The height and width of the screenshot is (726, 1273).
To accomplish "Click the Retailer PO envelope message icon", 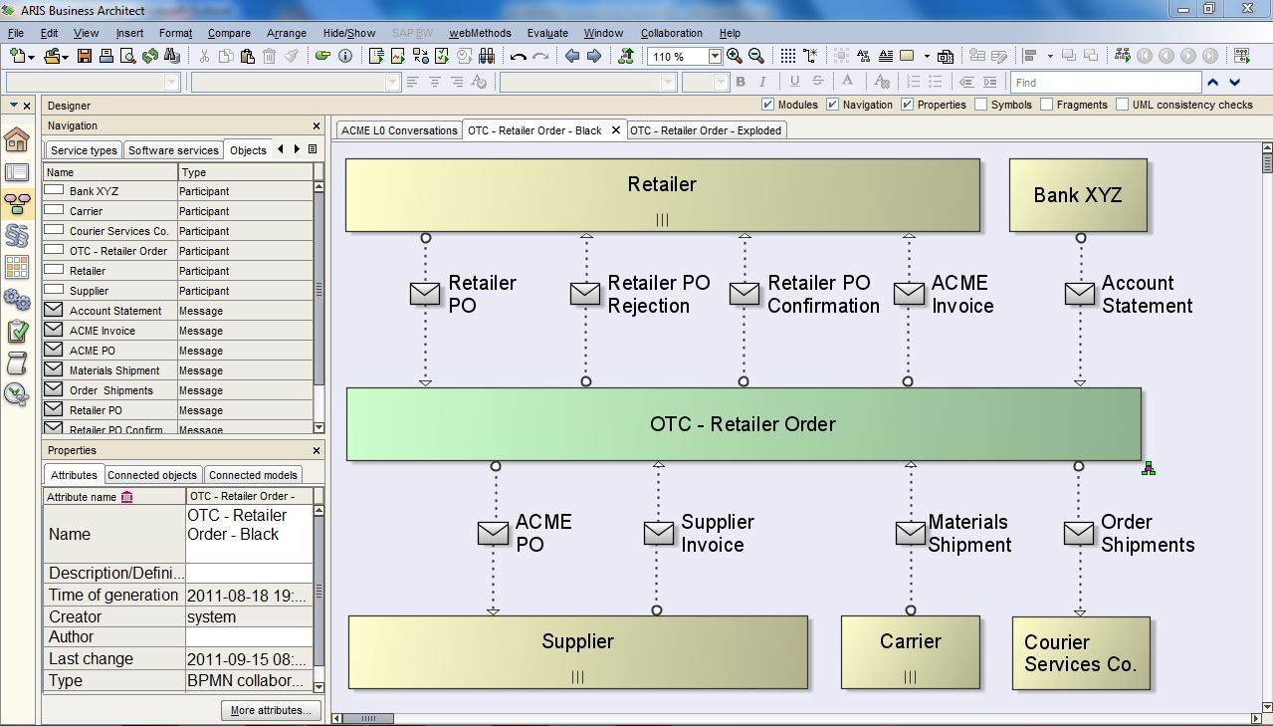I will point(425,294).
